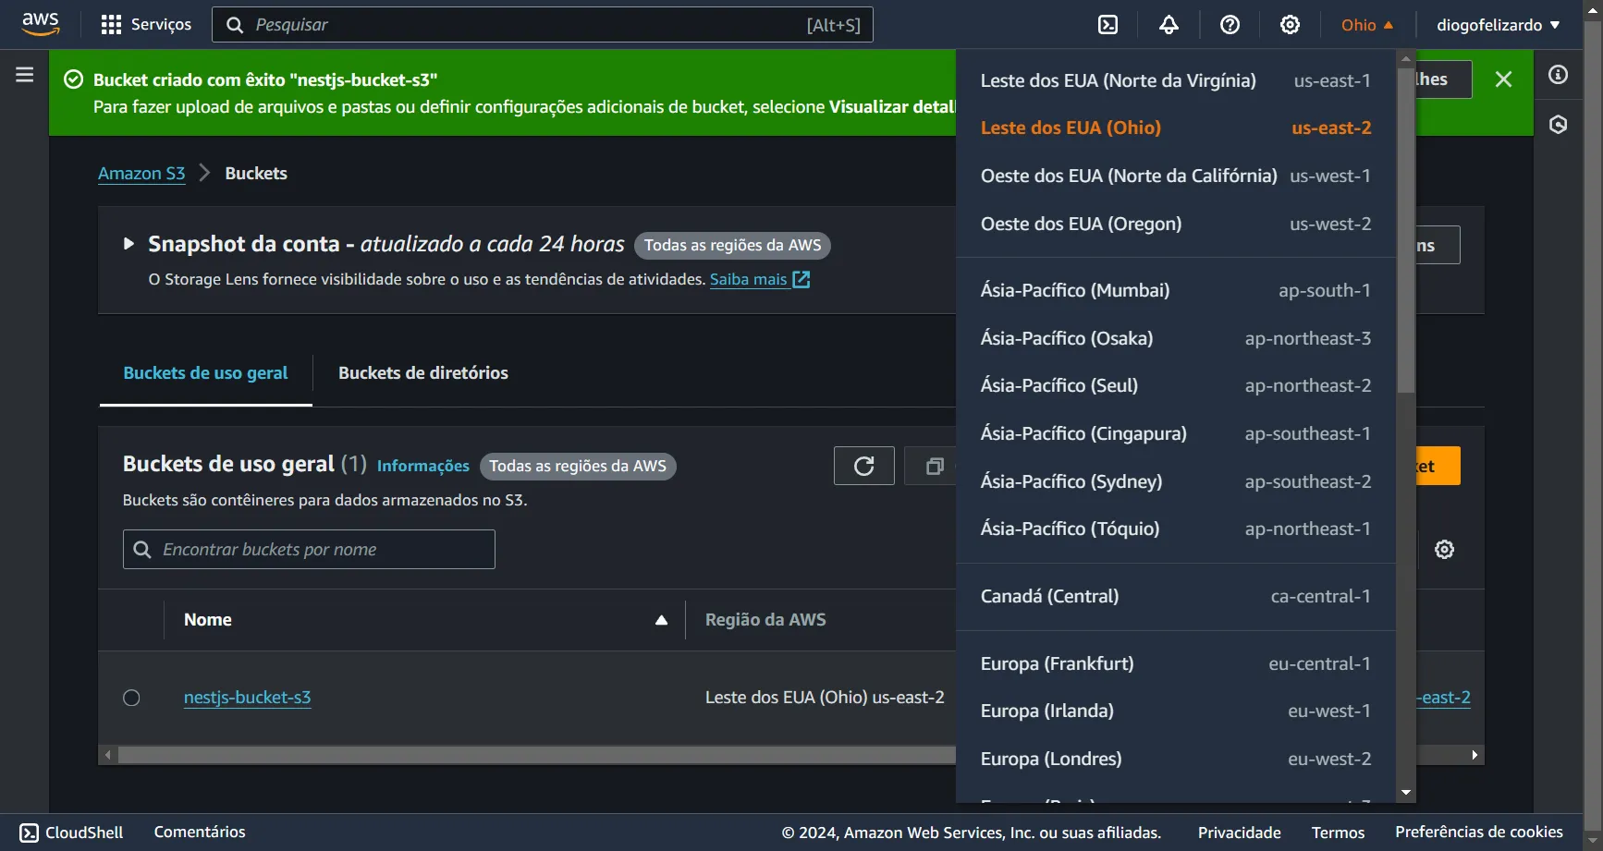Select region Oeste dos EUA (Oregon)
The image size is (1603, 851).
[1176, 224]
